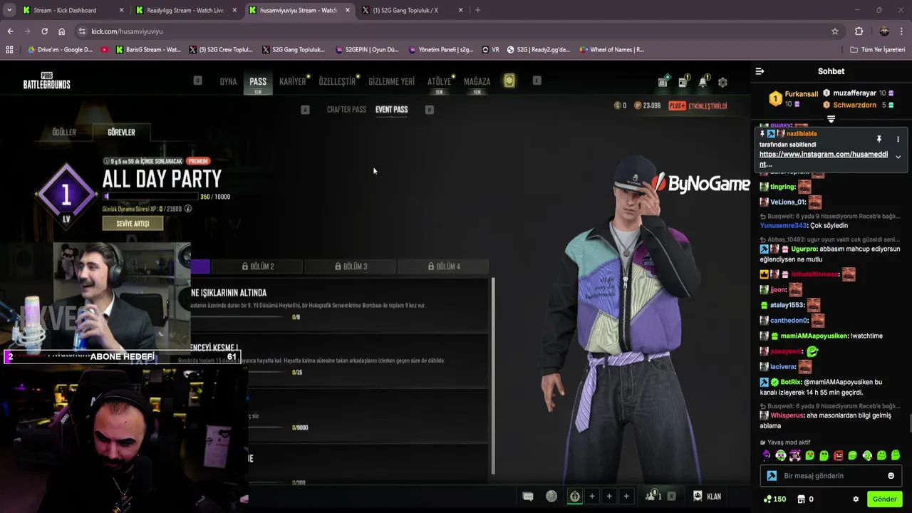Switch to ÖDÜLLER tab
Image resolution: width=912 pixels, height=513 pixels.
pyautogui.click(x=64, y=132)
